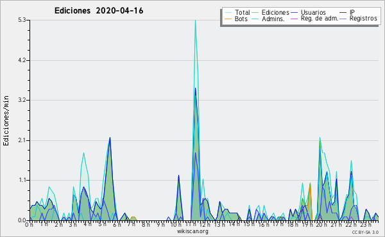Click the blue Usuarios legend swatch
This screenshot has width=385, height=237.
tap(294, 13)
